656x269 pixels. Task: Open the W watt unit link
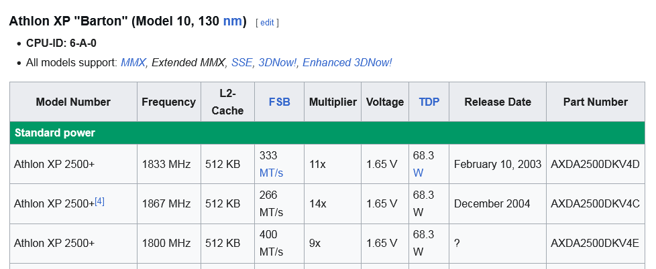coord(419,173)
